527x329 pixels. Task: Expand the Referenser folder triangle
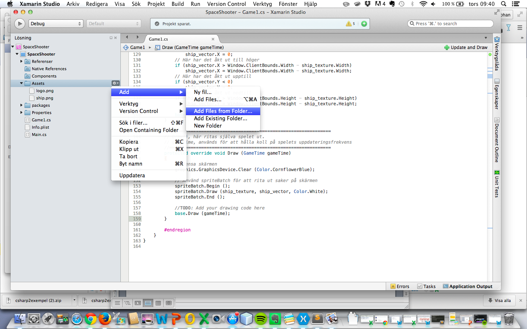[21, 61]
